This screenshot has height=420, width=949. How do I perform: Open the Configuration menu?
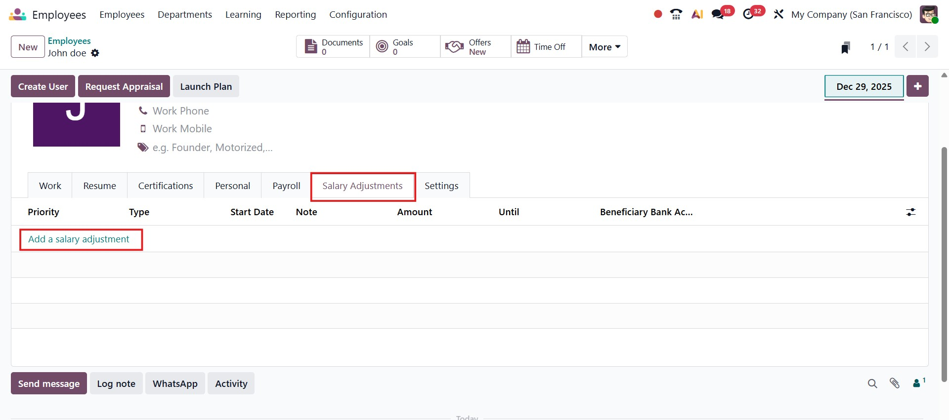click(358, 14)
